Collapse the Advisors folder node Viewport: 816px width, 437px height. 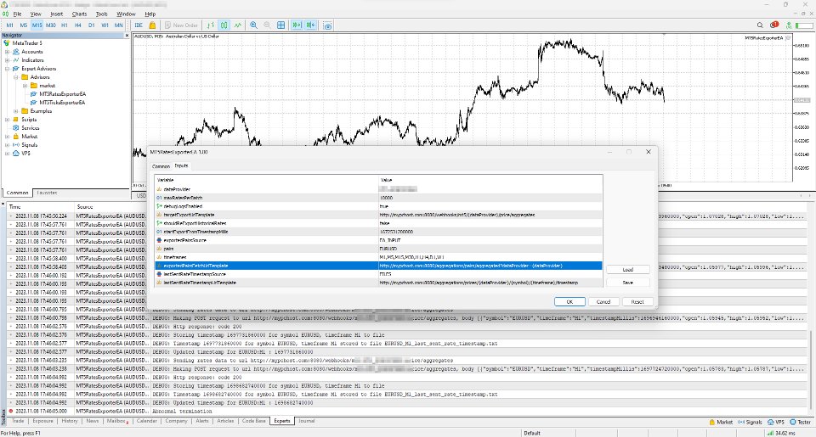(x=15, y=77)
